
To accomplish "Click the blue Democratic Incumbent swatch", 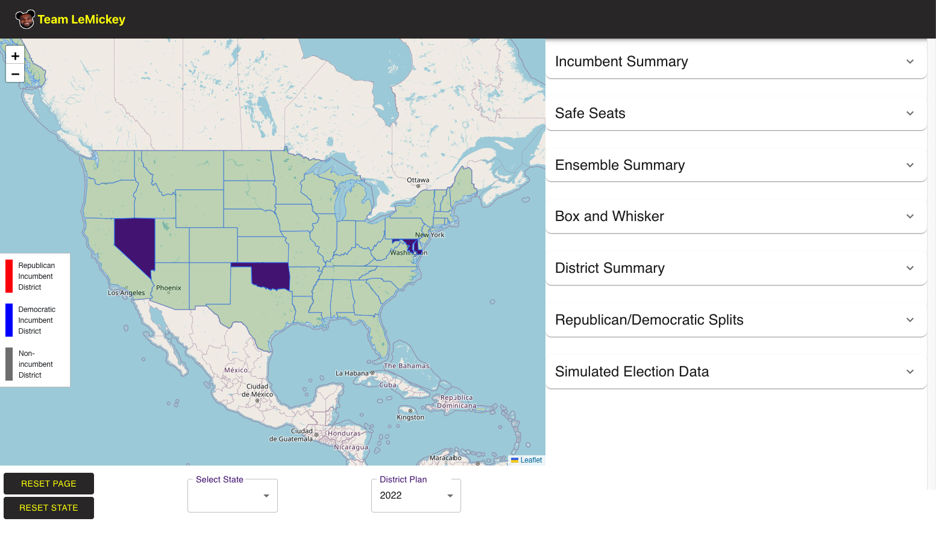I will pyautogui.click(x=9, y=320).
